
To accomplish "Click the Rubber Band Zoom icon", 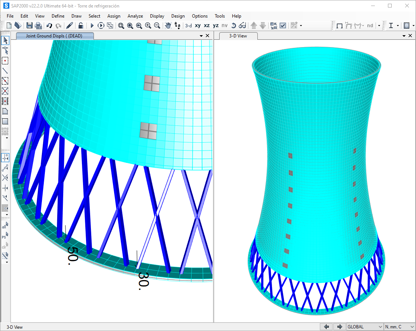I will click(121, 25).
